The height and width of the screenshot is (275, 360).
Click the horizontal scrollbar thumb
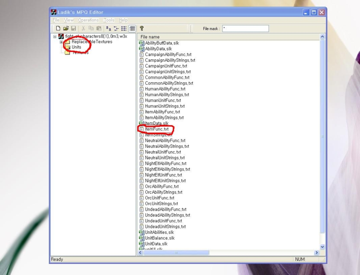(176, 252)
